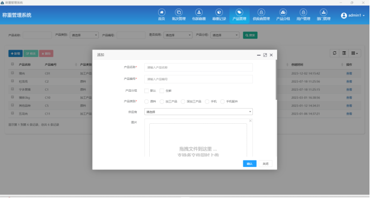Open 产品分组 filter dropdown in search bar

coord(225,35)
